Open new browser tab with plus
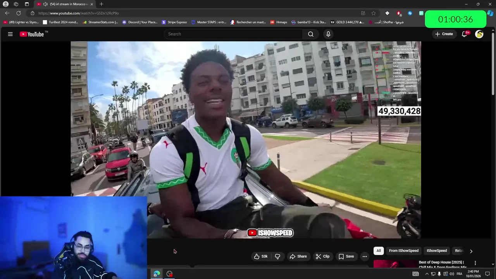The image size is (496, 279). click(x=101, y=4)
